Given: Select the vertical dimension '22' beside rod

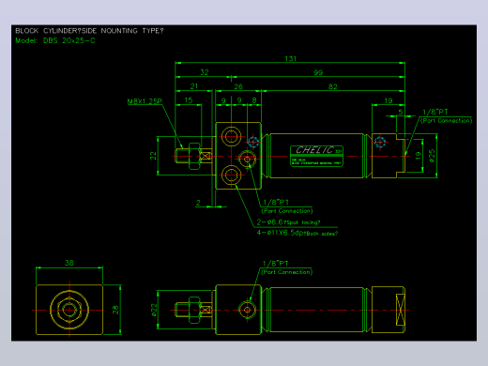Looking at the screenshot, I should (x=153, y=156).
